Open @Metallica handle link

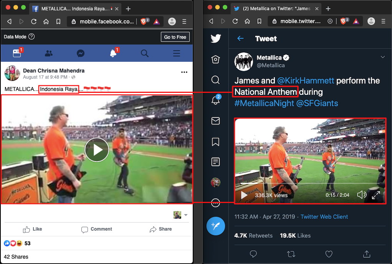click(271, 66)
